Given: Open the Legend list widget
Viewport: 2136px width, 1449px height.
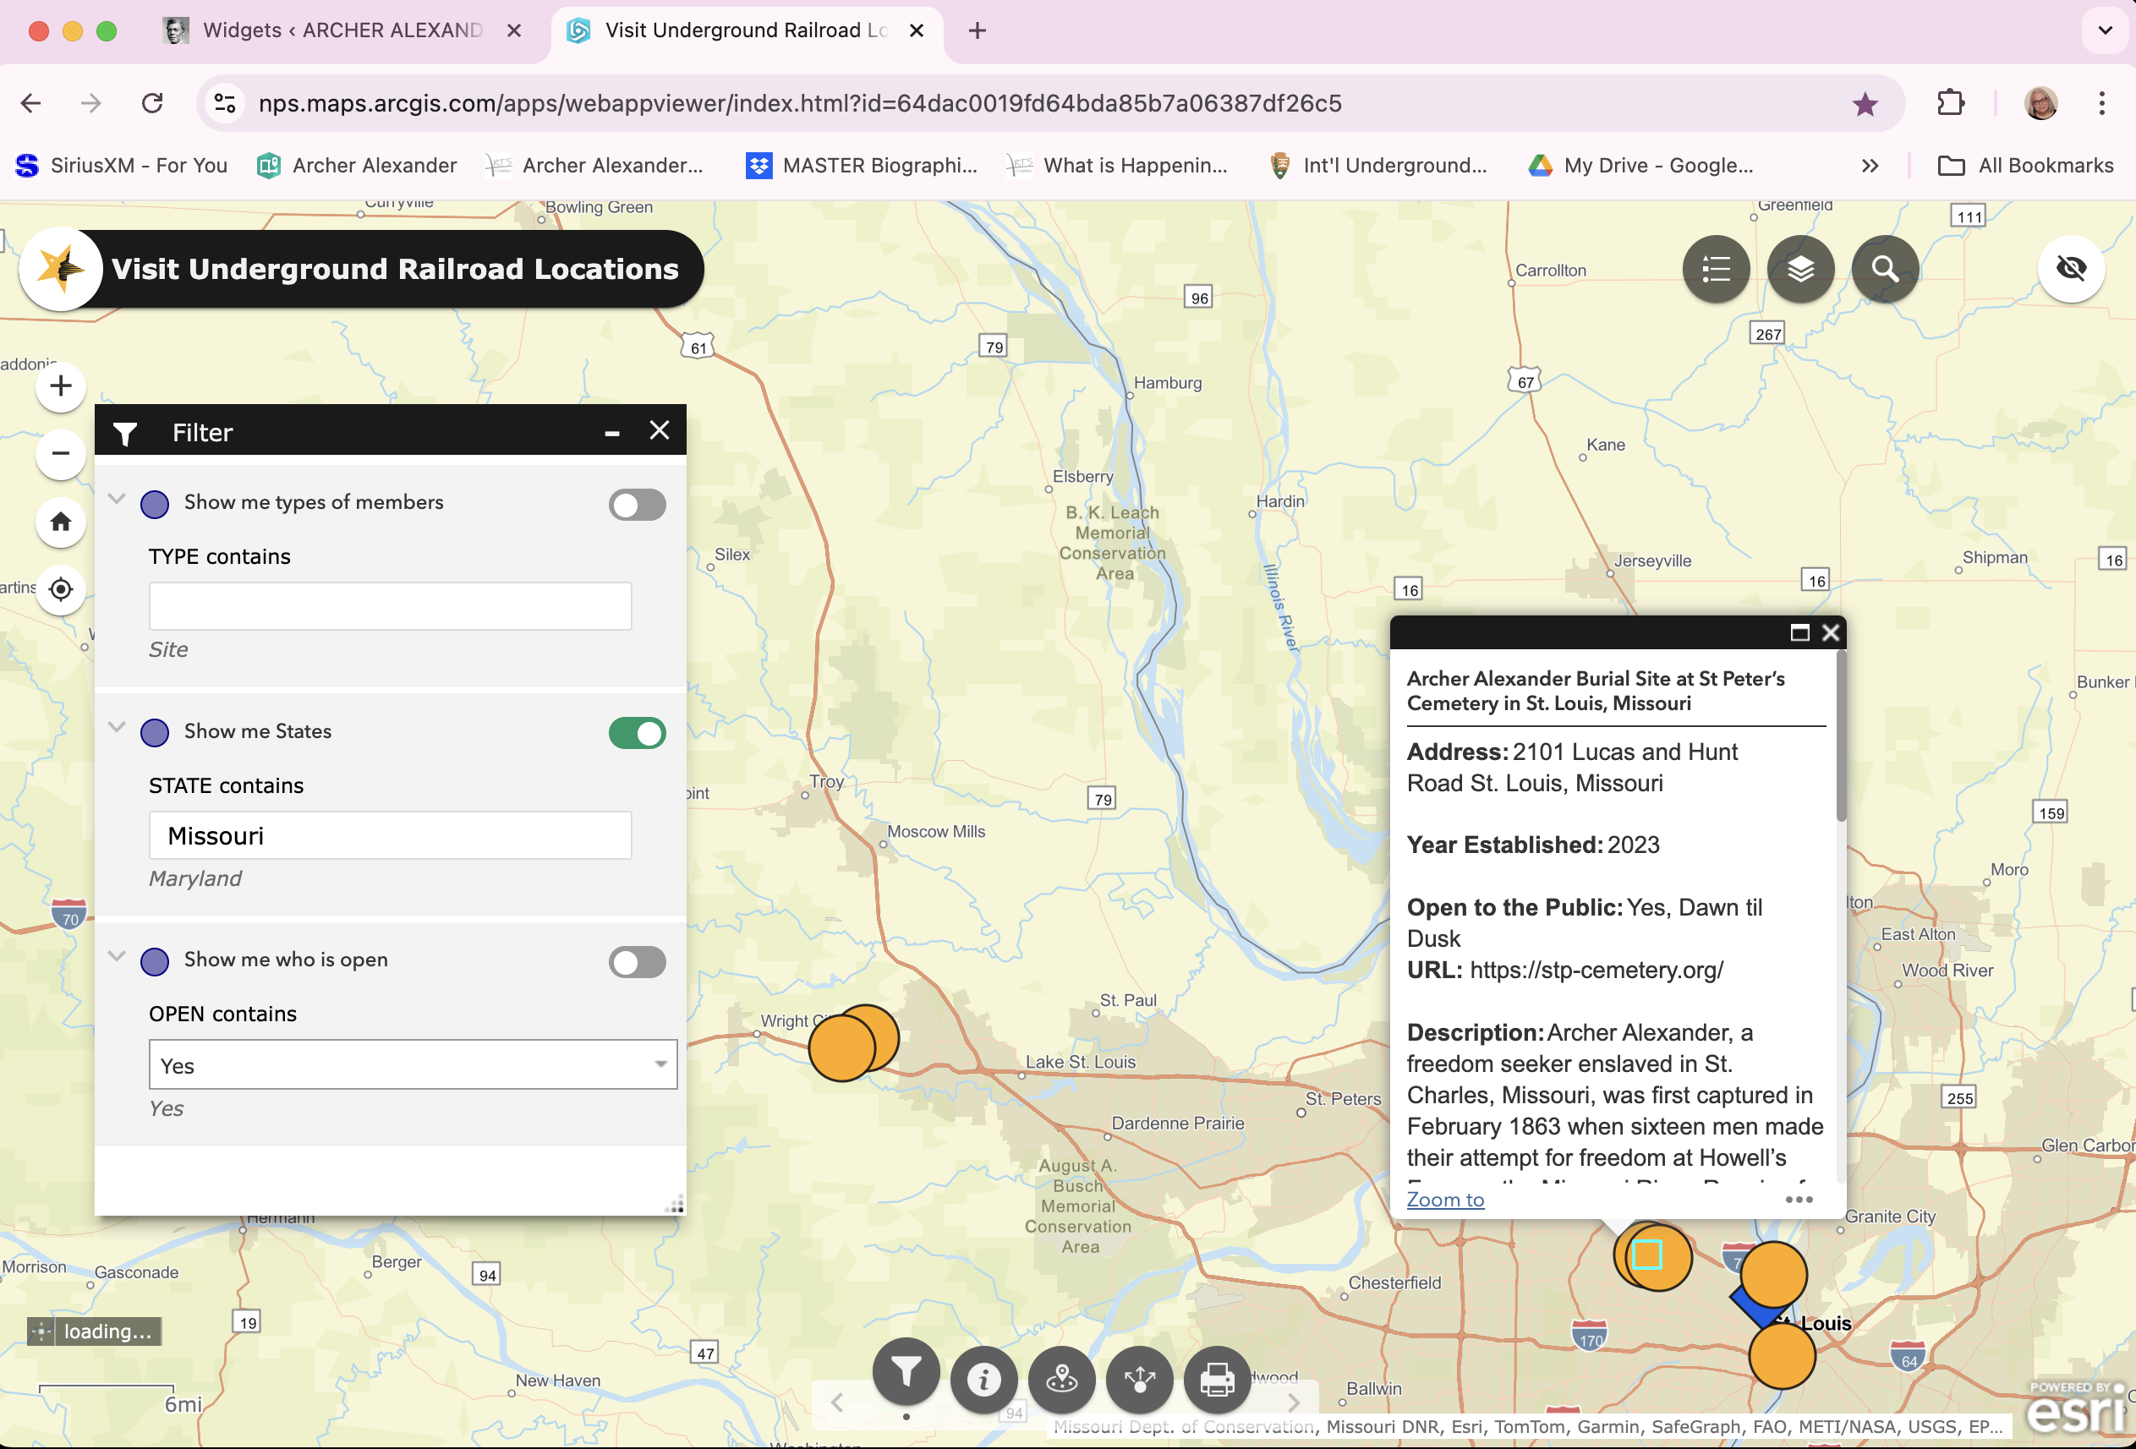Looking at the screenshot, I should click(x=1715, y=269).
